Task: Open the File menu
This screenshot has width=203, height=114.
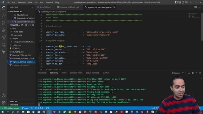Action: [8, 2]
